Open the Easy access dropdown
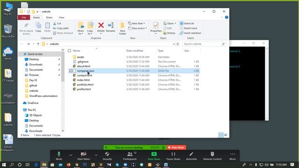This screenshot has width=299, height=168. point(137,28)
